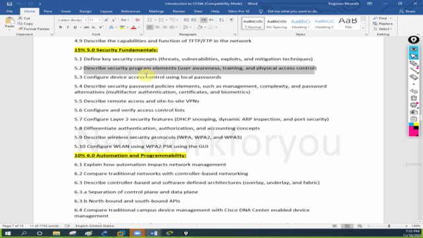Select Epic Pen eraser tool
This screenshot has height=238, width=423.
414,77
